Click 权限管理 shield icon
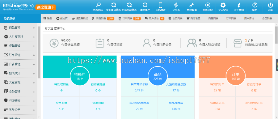This screenshot has width=278, height=119. pyautogui.click(x=6, y=100)
